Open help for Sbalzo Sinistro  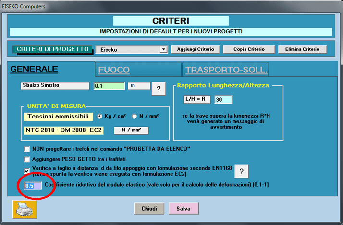click(159, 89)
